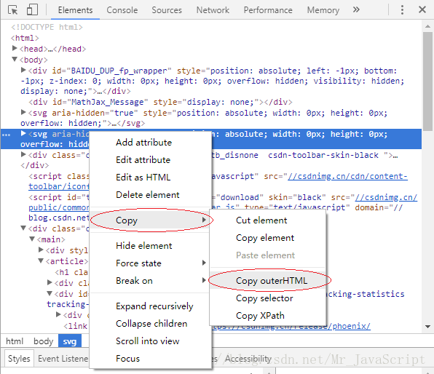Image resolution: width=434 pixels, height=374 pixels.
Task: Close the DevTools panel
Action: coord(422,9)
